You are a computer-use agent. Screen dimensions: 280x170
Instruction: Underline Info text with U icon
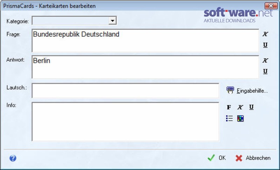(251, 107)
